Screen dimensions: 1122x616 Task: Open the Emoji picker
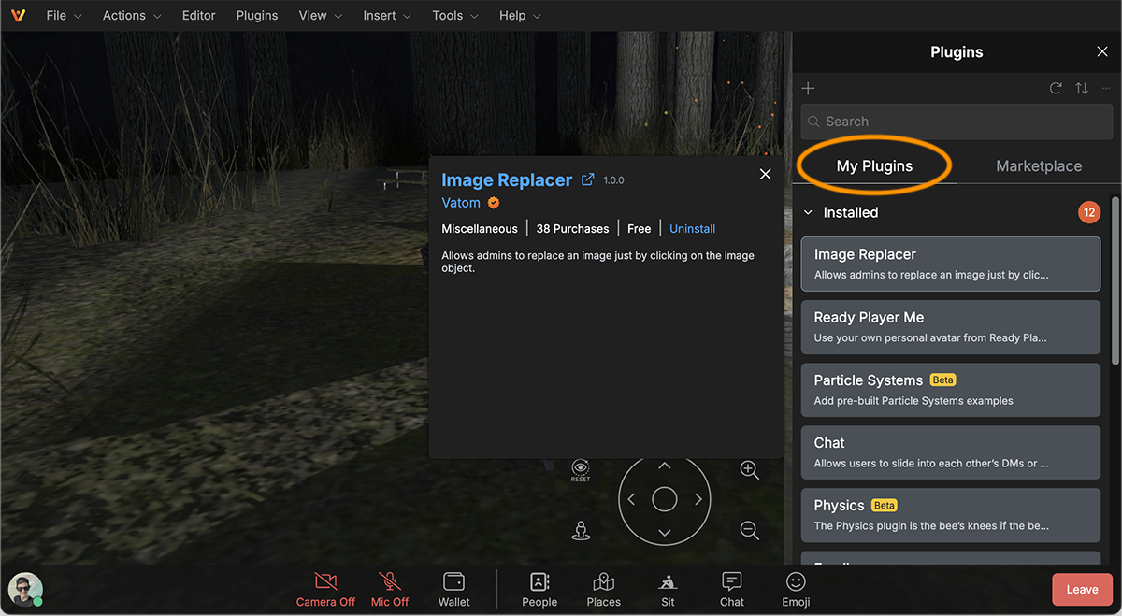796,590
